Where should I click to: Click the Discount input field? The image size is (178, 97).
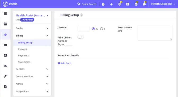(x=84, y=29)
